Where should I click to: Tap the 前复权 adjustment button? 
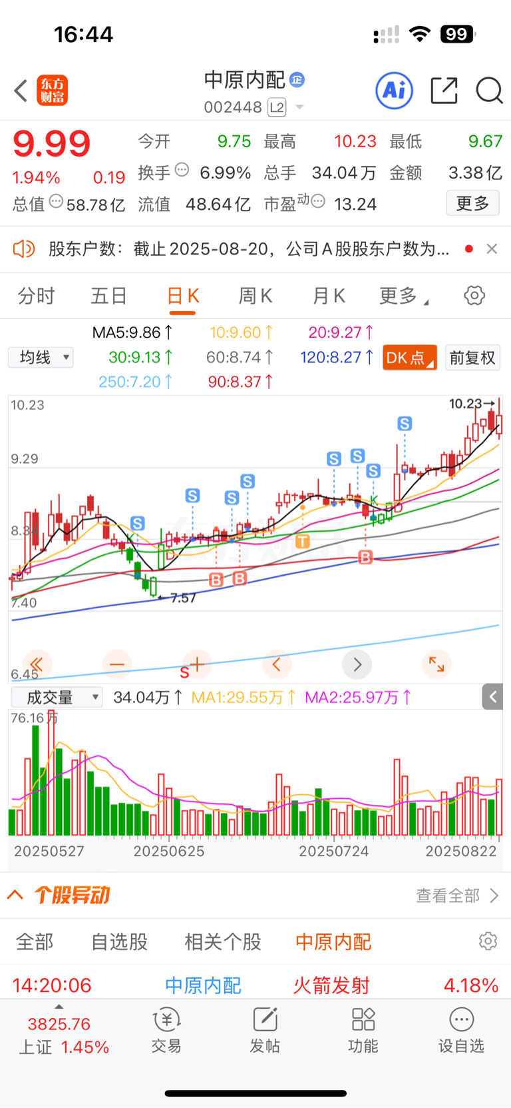(x=472, y=358)
